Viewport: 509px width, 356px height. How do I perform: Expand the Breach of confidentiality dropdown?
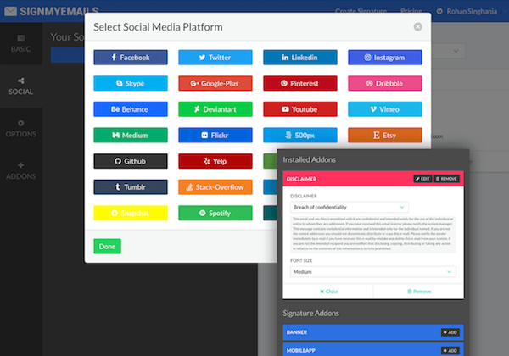click(x=350, y=207)
